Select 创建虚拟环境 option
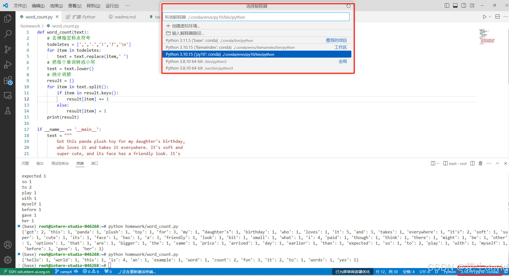The image size is (509, 276). (257, 26)
